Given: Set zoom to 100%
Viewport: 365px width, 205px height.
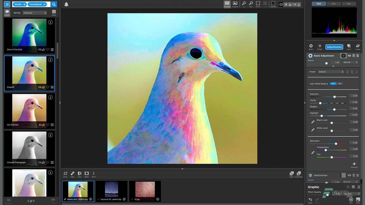Looking at the screenshot, I should point(258,4).
